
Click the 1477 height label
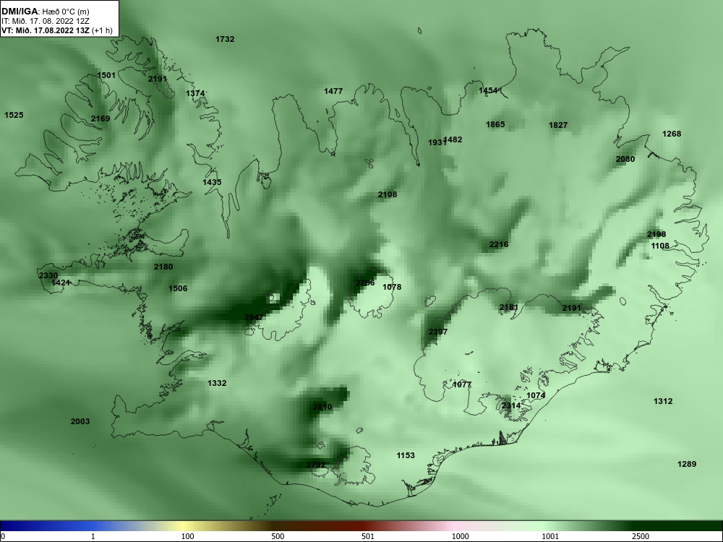pos(333,91)
